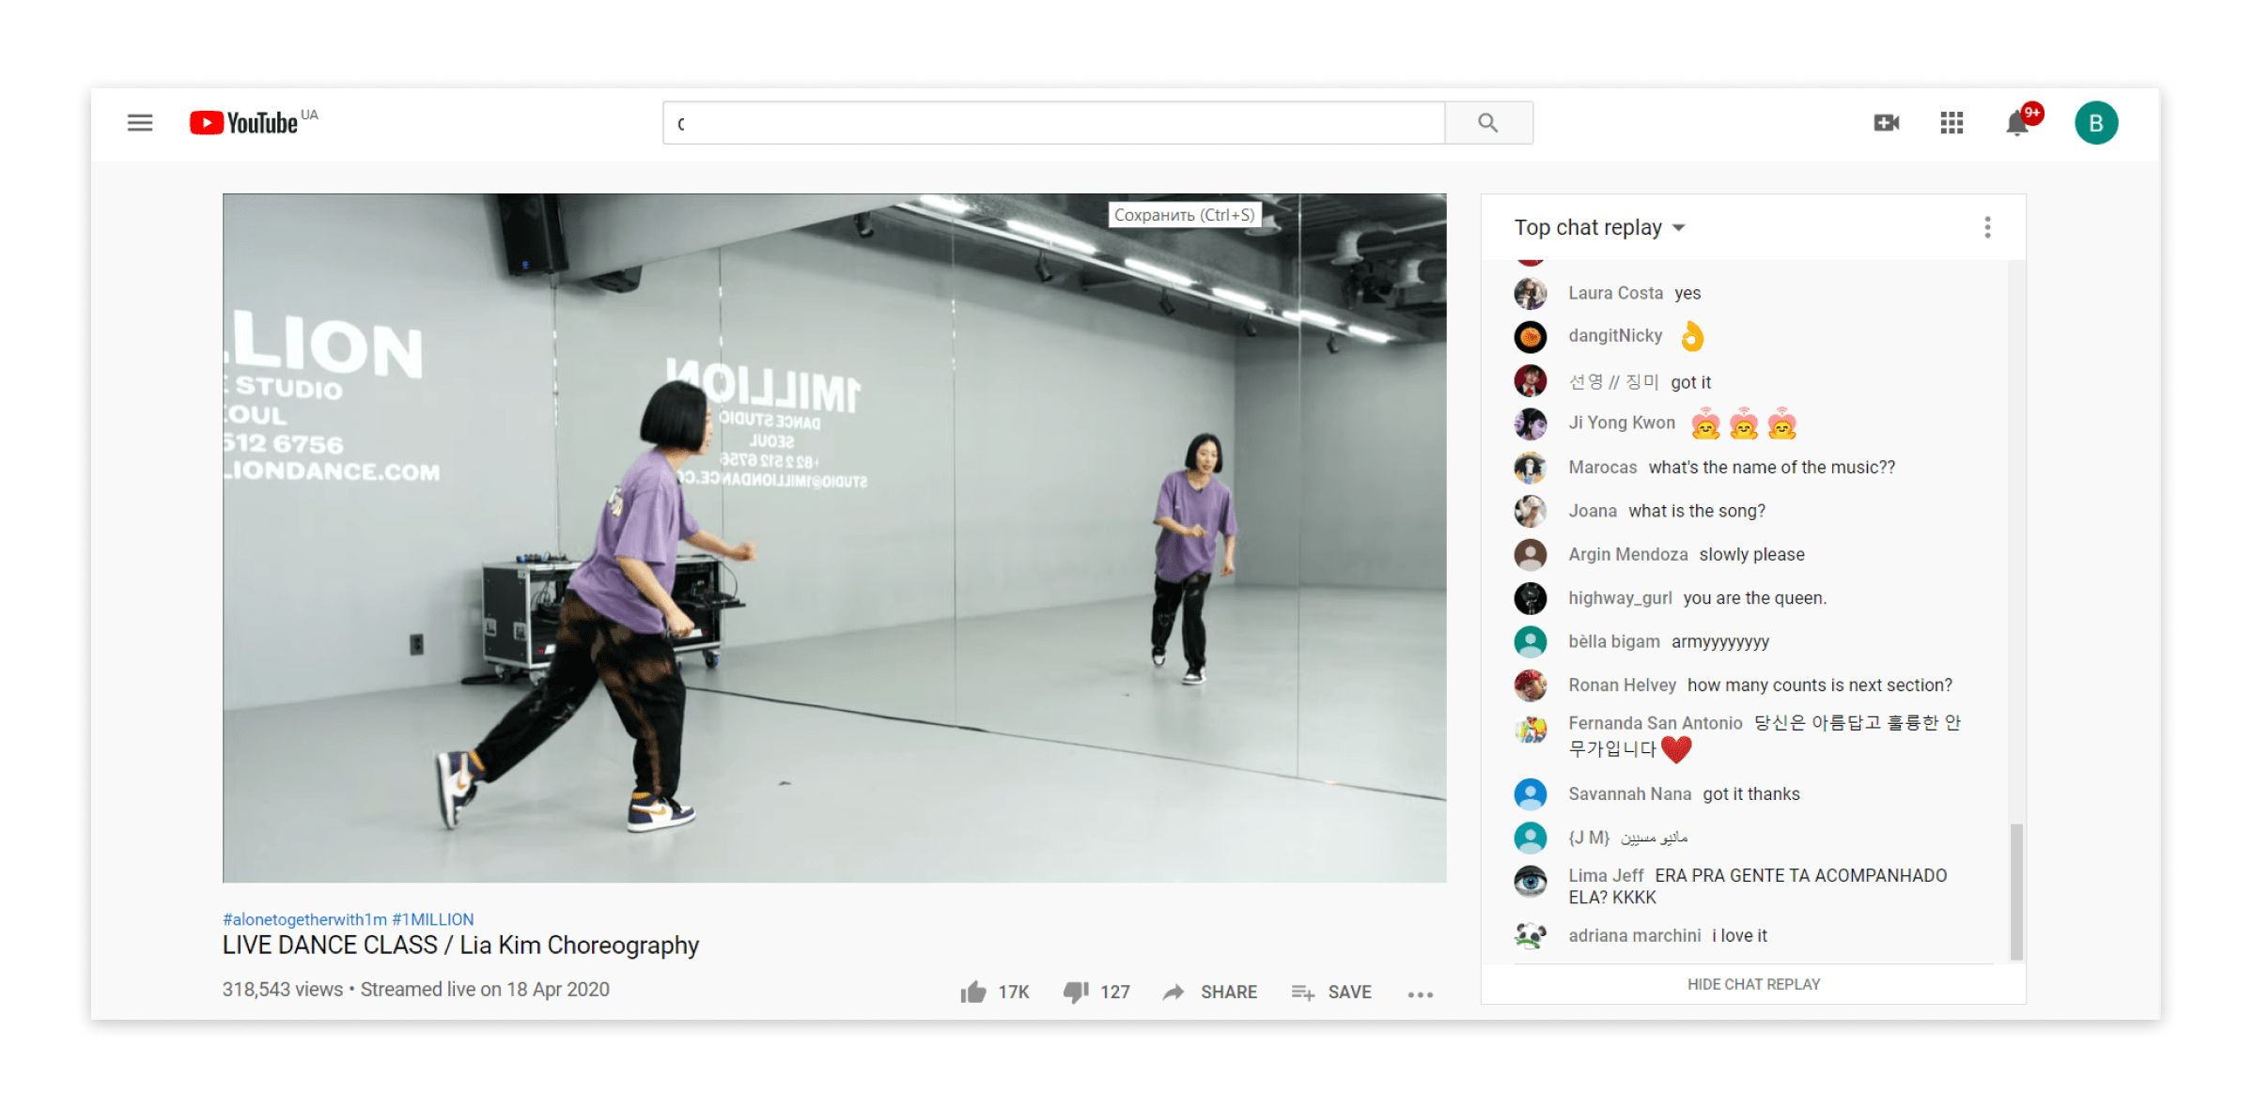Click the #1MILLION hashtag link
2255x1108 pixels.
click(x=433, y=918)
